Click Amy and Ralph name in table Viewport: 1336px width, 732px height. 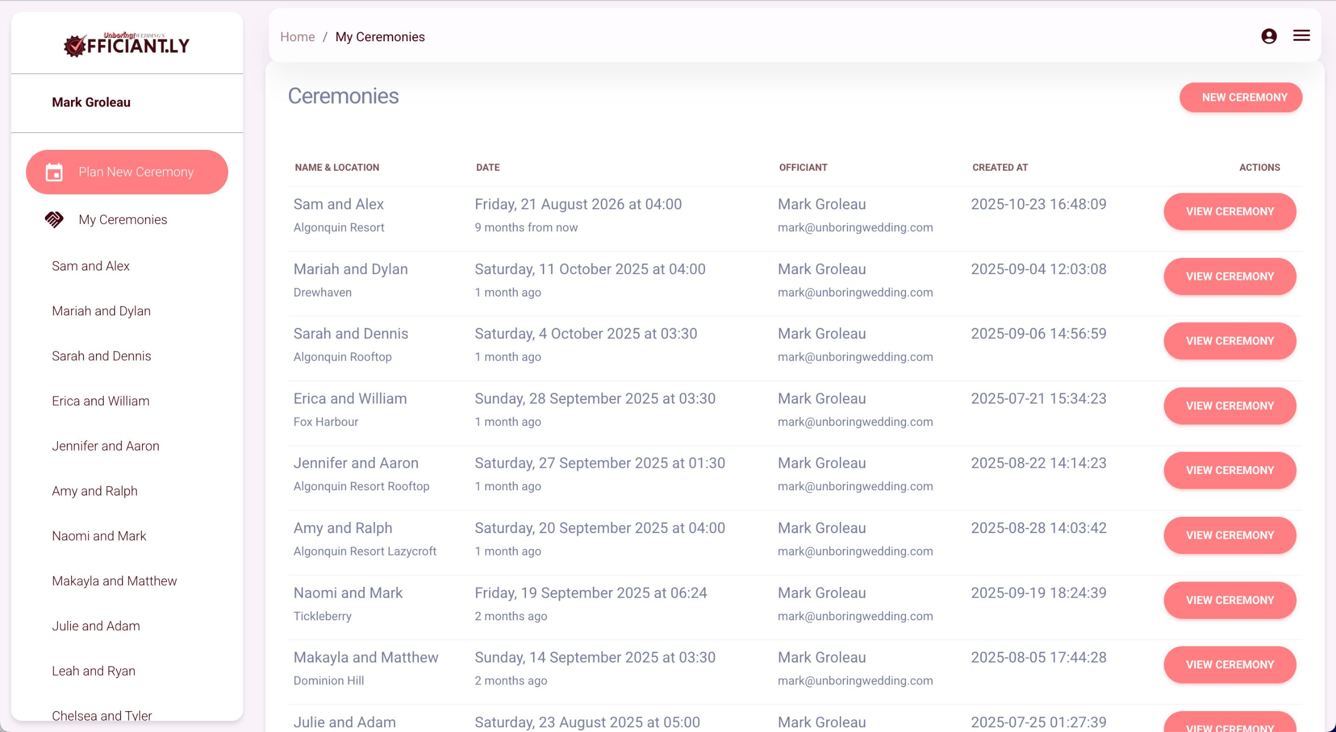343,528
